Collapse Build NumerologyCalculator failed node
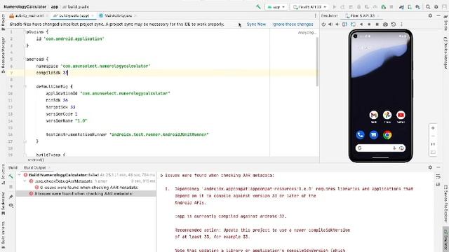 point(19,174)
